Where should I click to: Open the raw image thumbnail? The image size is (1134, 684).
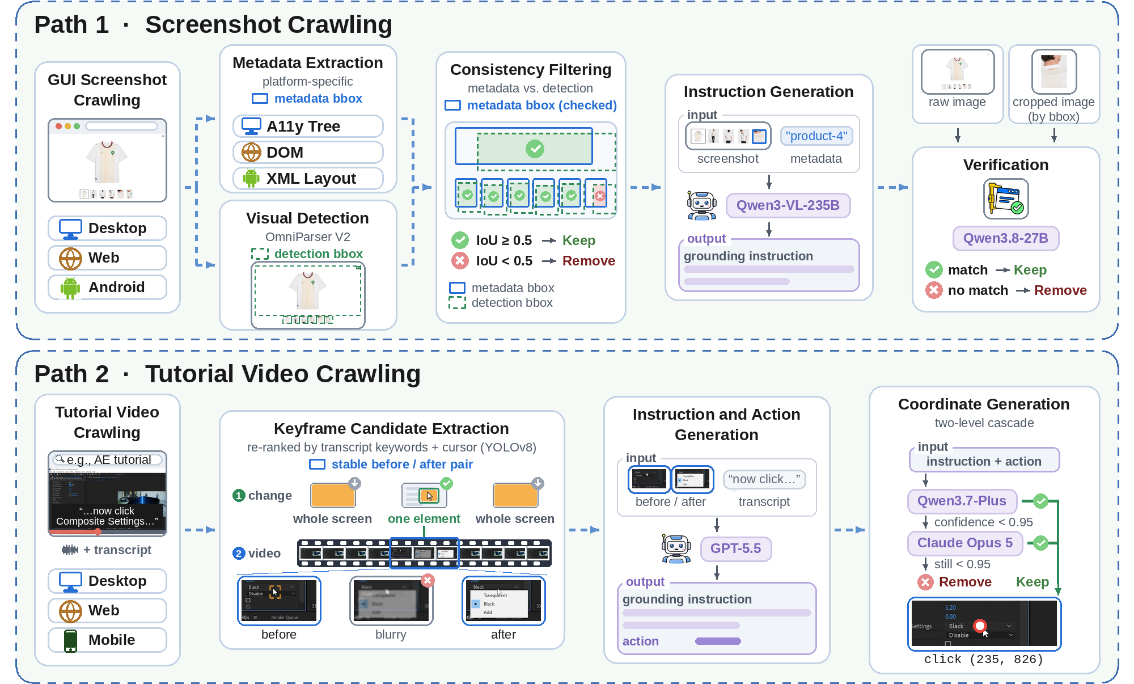[957, 71]
